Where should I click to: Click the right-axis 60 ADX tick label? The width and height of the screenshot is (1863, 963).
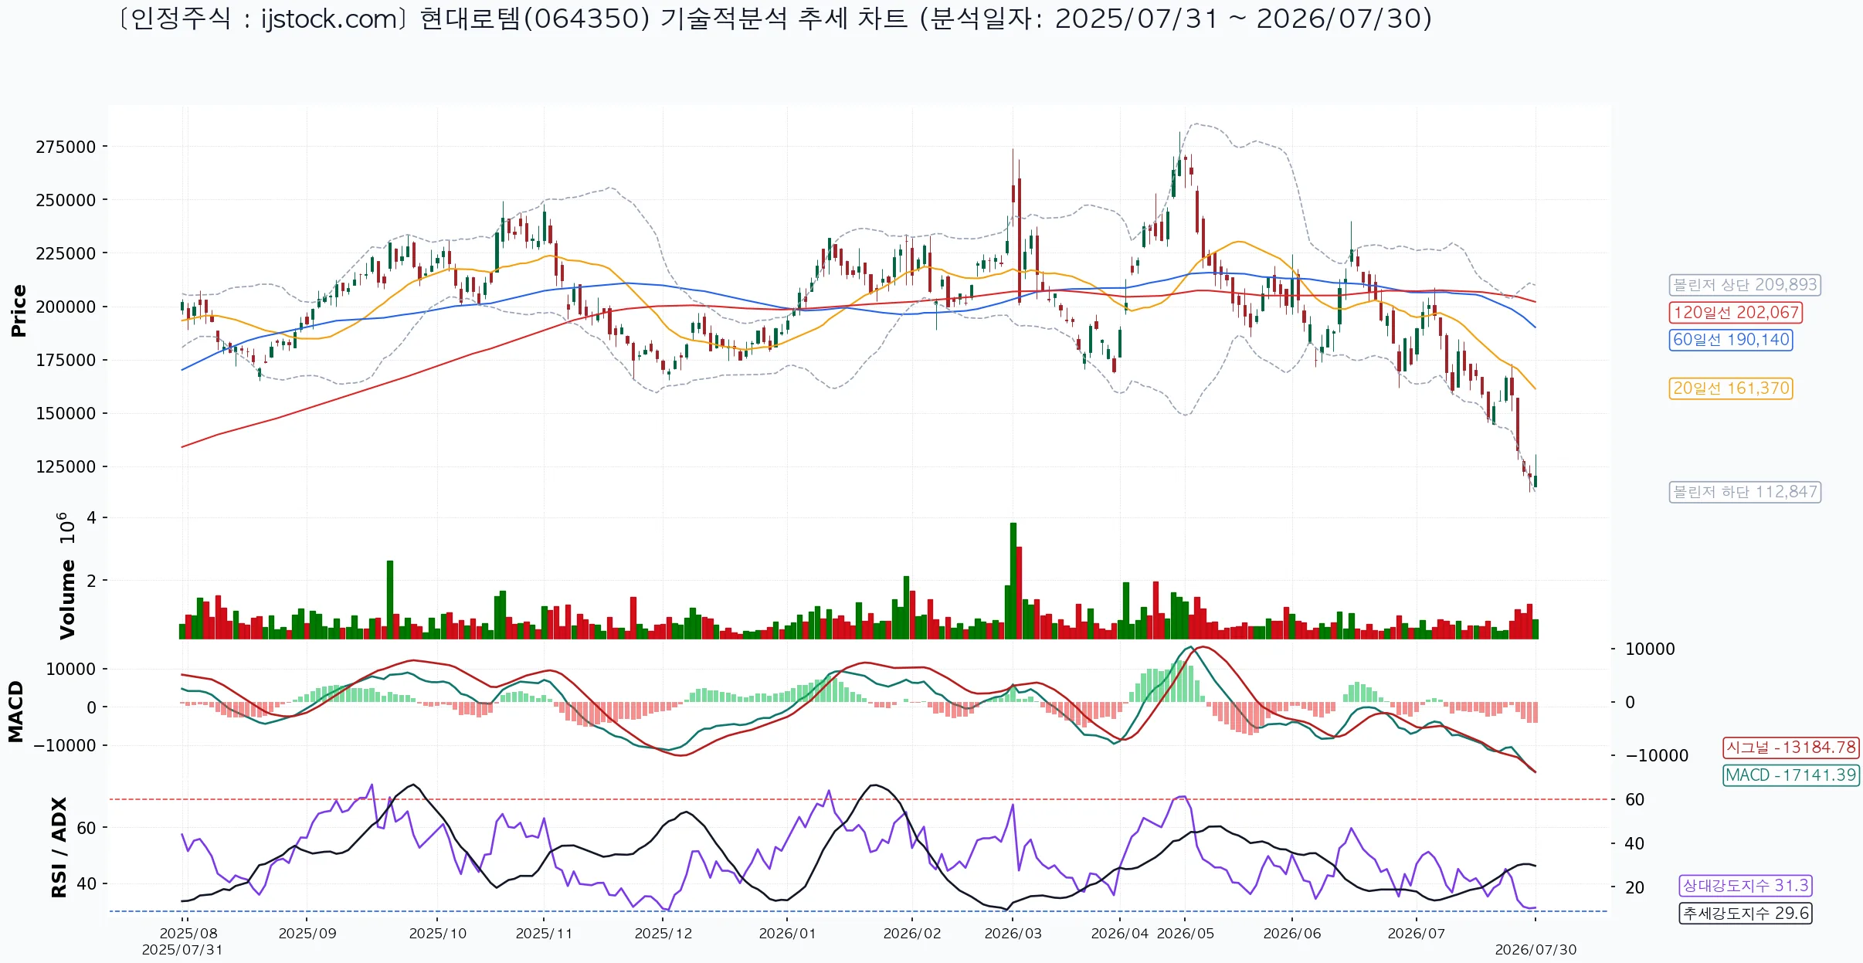(1634, 800)
